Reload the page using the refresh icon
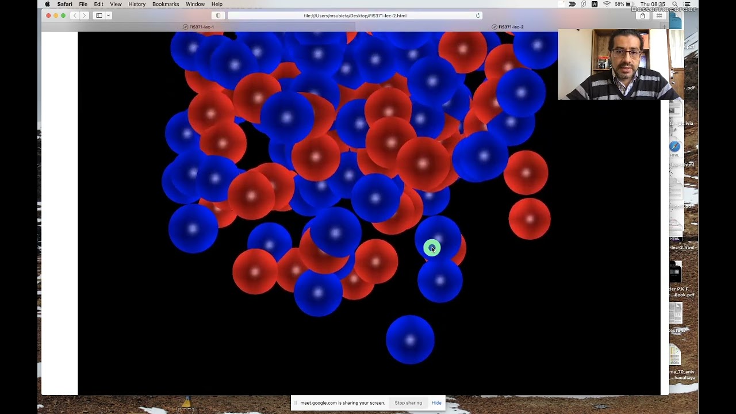The width and height of the screenshot is (736, 414). (x=478, y=16)
